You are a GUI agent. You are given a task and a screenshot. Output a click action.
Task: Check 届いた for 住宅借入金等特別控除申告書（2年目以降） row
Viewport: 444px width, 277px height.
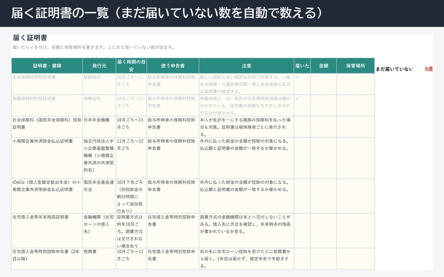(302, 259)
